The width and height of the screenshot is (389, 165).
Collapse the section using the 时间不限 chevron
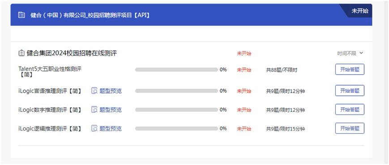pos(361,53)
